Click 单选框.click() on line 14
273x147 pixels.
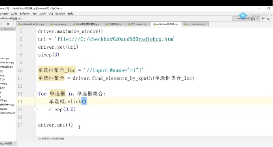pos(67,101)
